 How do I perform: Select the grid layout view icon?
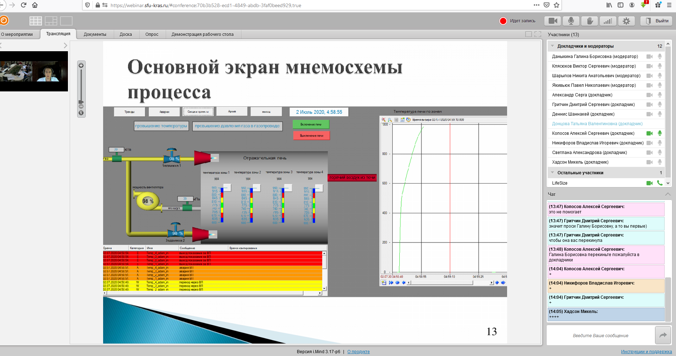tap(36, 21)
